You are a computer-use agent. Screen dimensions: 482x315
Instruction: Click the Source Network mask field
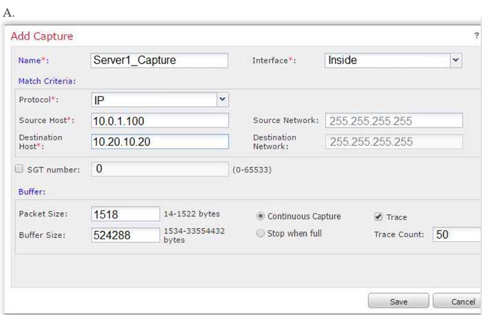coord(394,121)
